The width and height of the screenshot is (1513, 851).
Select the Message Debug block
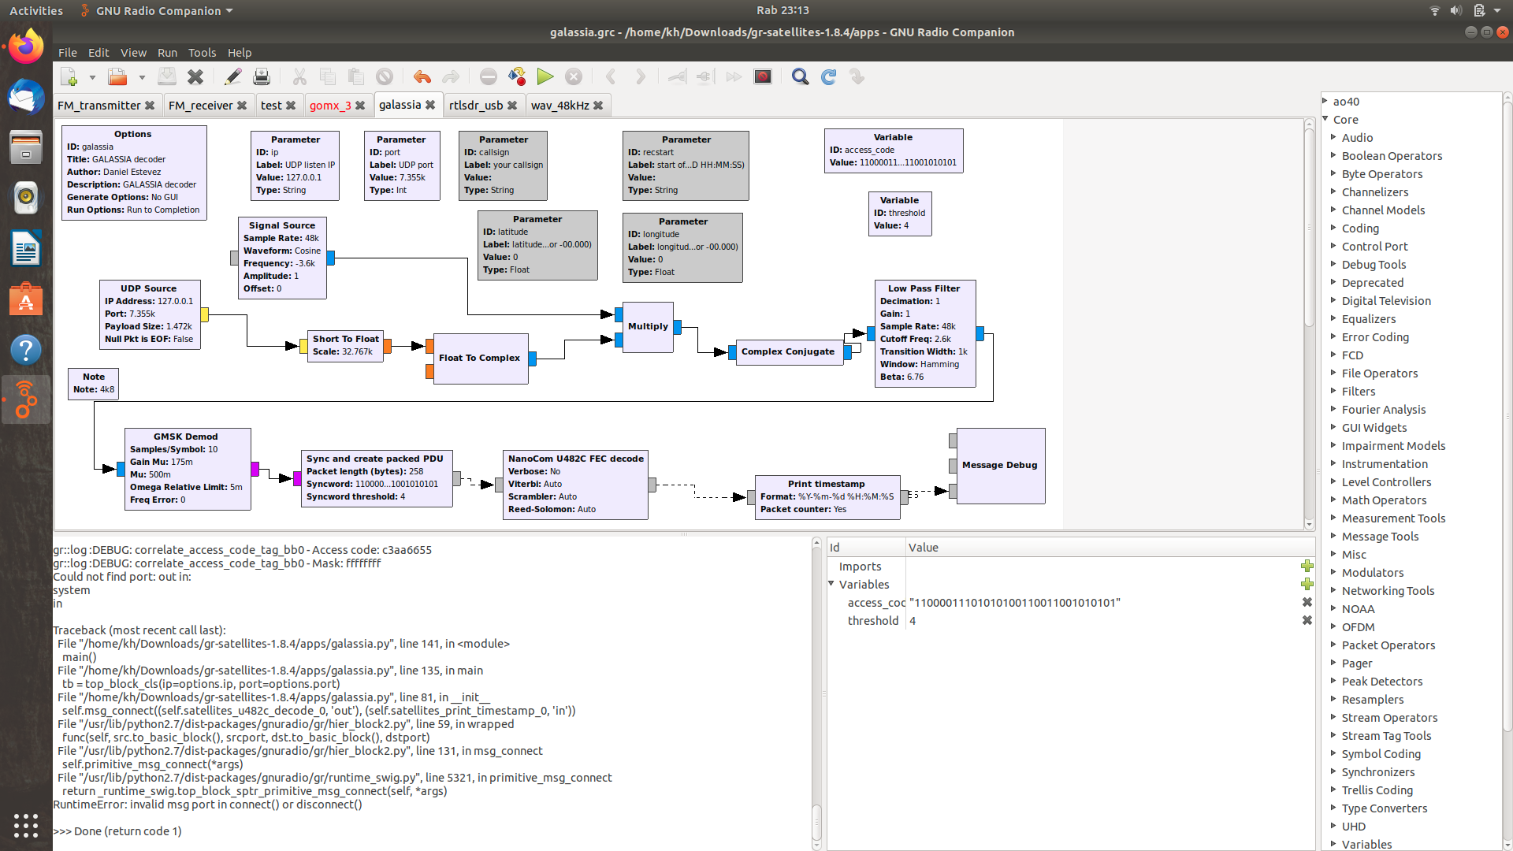(x=999, y=465)
